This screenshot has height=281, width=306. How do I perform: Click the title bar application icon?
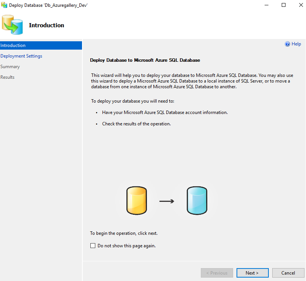pos(4,5)
